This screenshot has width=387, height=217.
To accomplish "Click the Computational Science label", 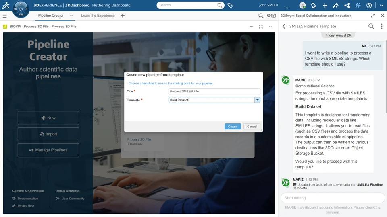I will (315, 86).
